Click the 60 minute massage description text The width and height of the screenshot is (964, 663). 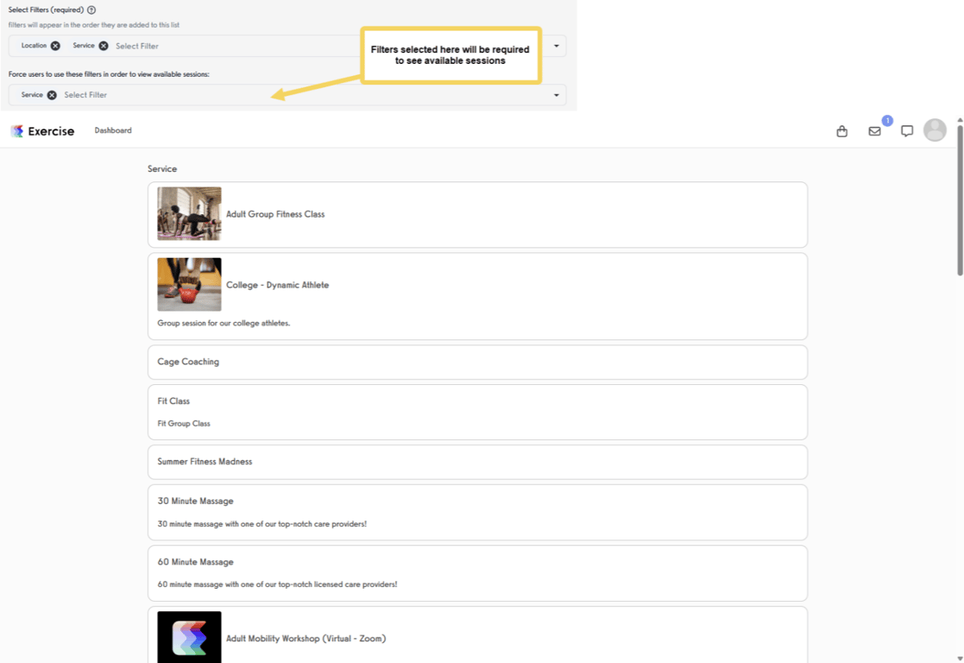(277, 584)
